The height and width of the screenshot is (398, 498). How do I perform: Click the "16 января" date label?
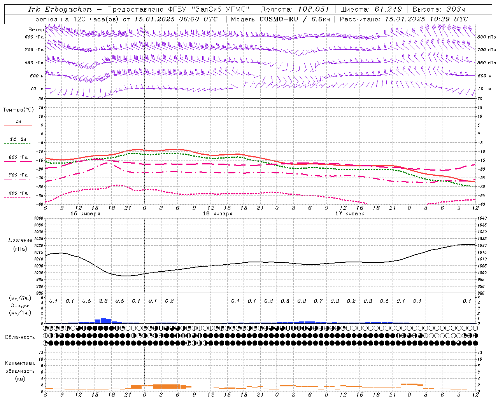tap(217, 213)
